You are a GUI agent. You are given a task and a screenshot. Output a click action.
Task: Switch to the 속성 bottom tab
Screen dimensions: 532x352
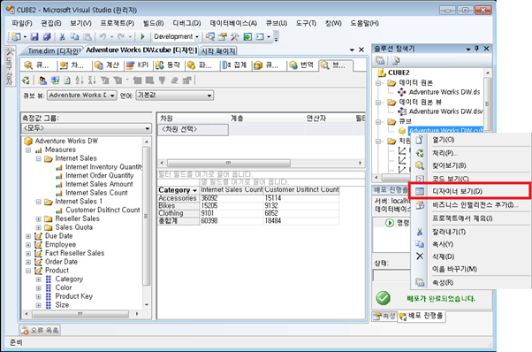(x=384, y=316)
